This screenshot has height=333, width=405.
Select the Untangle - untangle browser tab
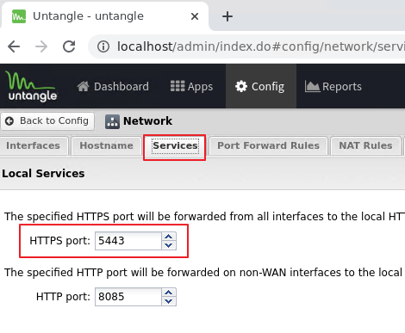[x=105, y=15]
